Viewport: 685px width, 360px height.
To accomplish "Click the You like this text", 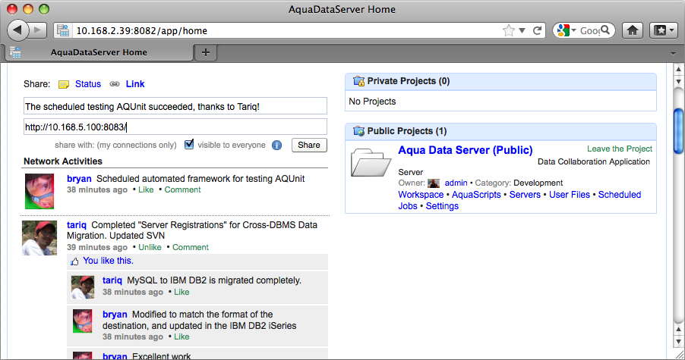I will click(109, 261).
